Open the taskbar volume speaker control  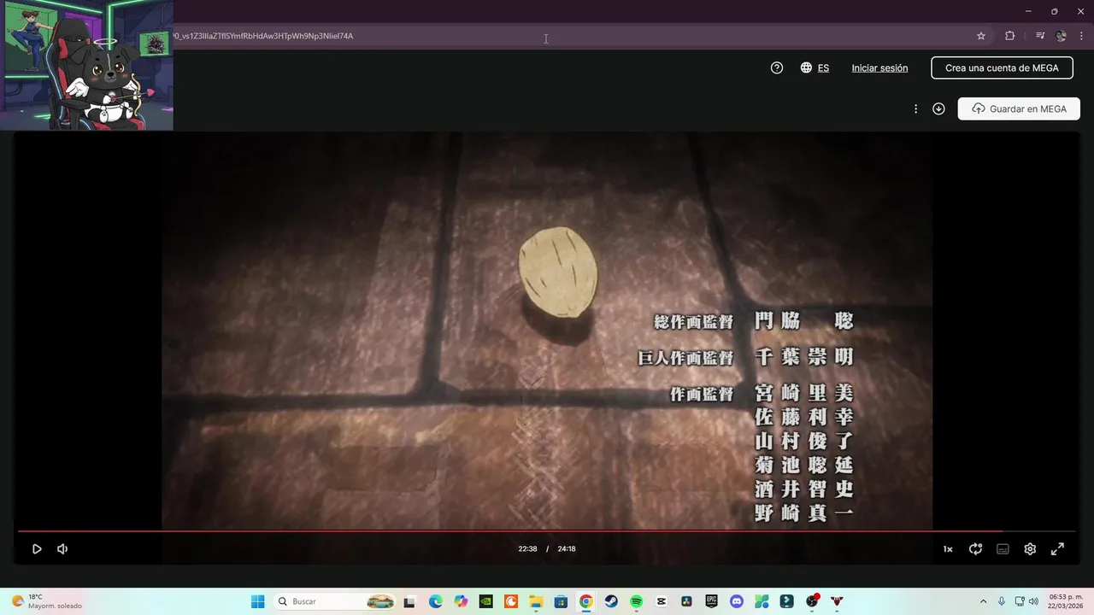coord(1033,601)
